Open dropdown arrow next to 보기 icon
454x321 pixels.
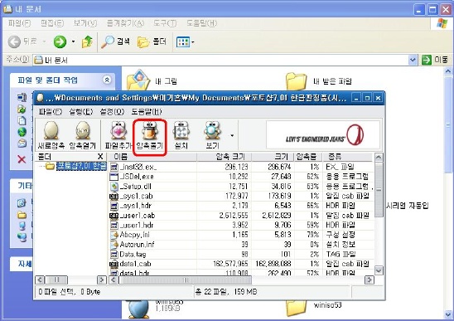(232, 135)
